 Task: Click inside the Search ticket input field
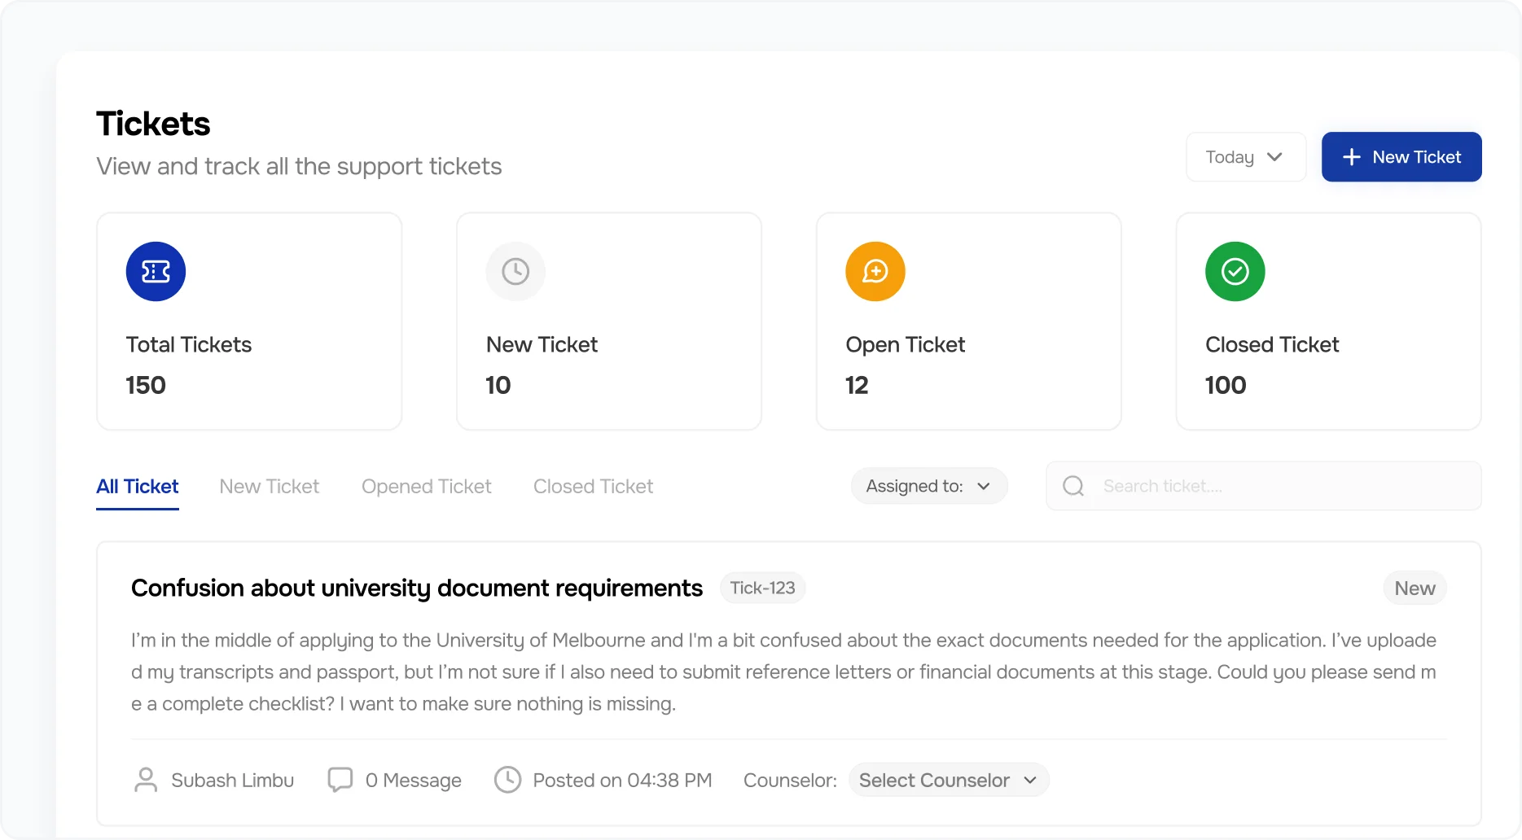pos(1222,485)
